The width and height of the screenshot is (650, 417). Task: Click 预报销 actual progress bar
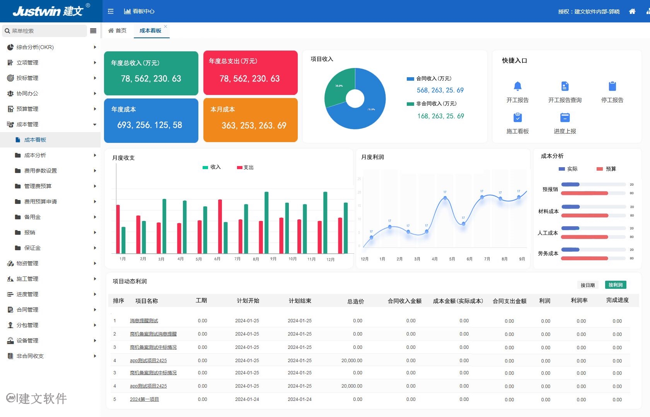[570, 185]
